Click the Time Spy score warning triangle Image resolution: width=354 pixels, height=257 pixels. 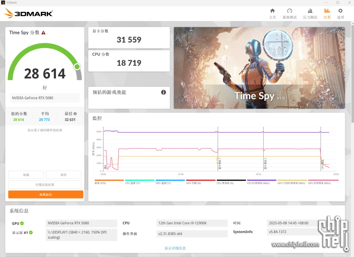pyautogui.click(x=44, y=33)
